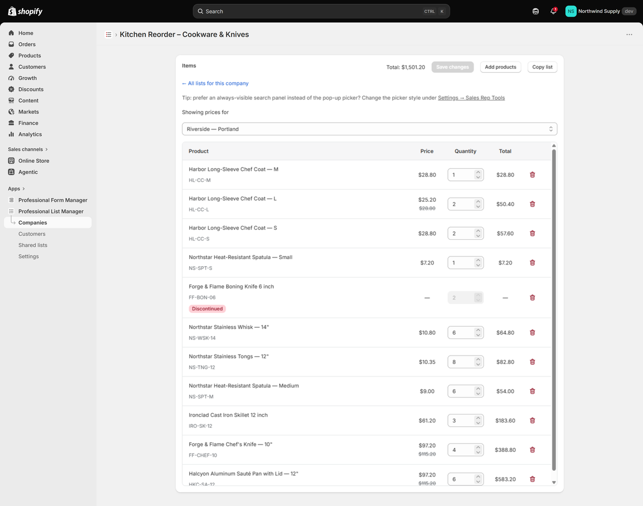
Task: Open Customers in the main sidebar
Action: point(48,67)
